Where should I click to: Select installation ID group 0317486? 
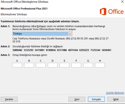tap(62, 50)
